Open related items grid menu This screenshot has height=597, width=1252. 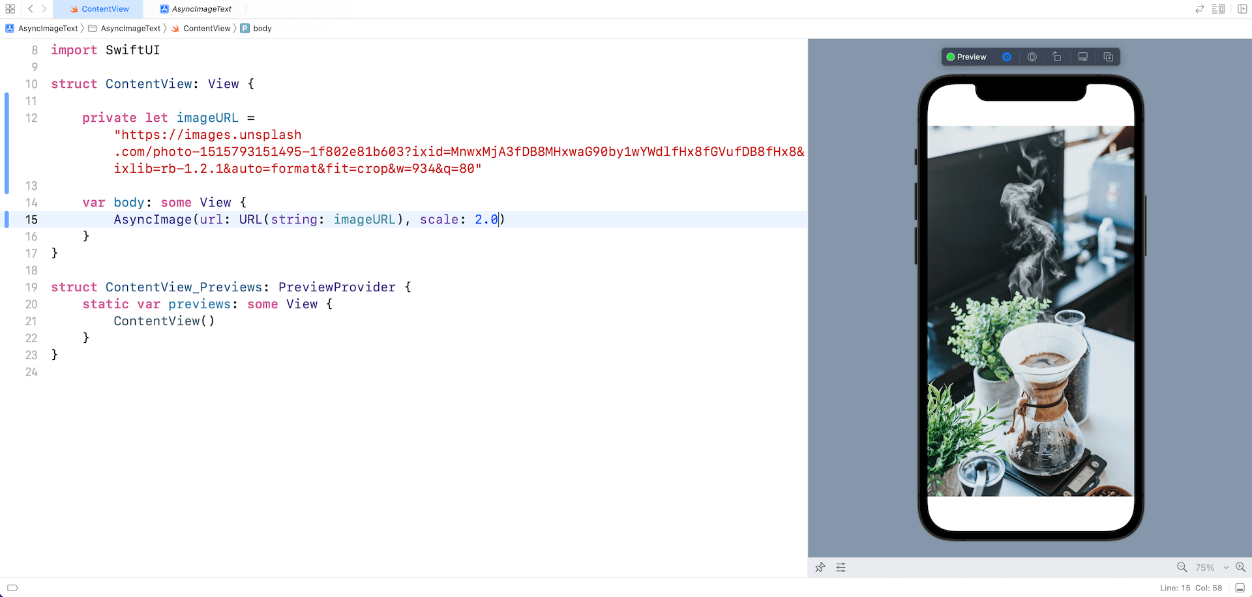[x=10, y=9]
